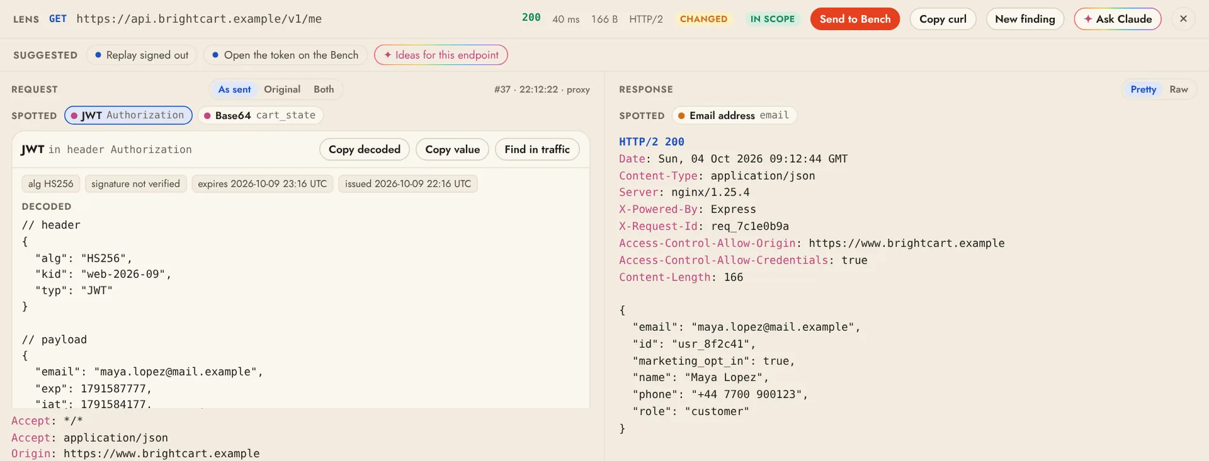The width and height of the screenshot is (1209, 461).
Task: Click the Content-Type: application/json response header
Action: click(717, 176)
